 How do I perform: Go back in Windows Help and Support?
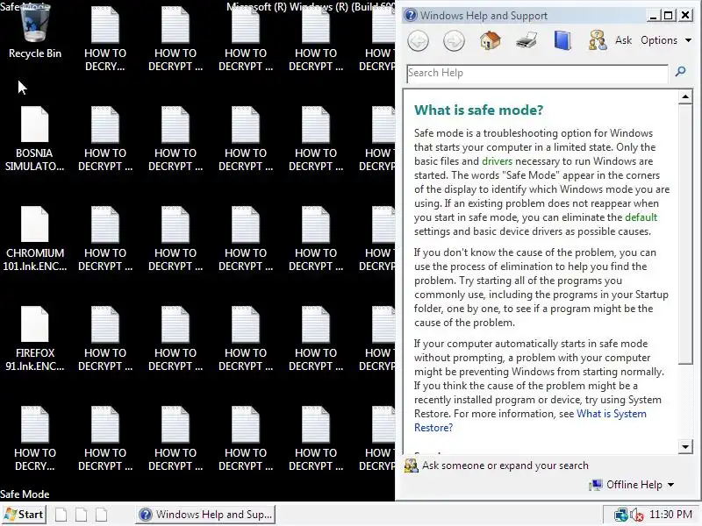coord(419,40)
